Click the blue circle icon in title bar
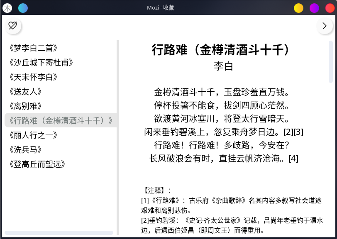This screenshot has height=239, width=337. [23, 8]
